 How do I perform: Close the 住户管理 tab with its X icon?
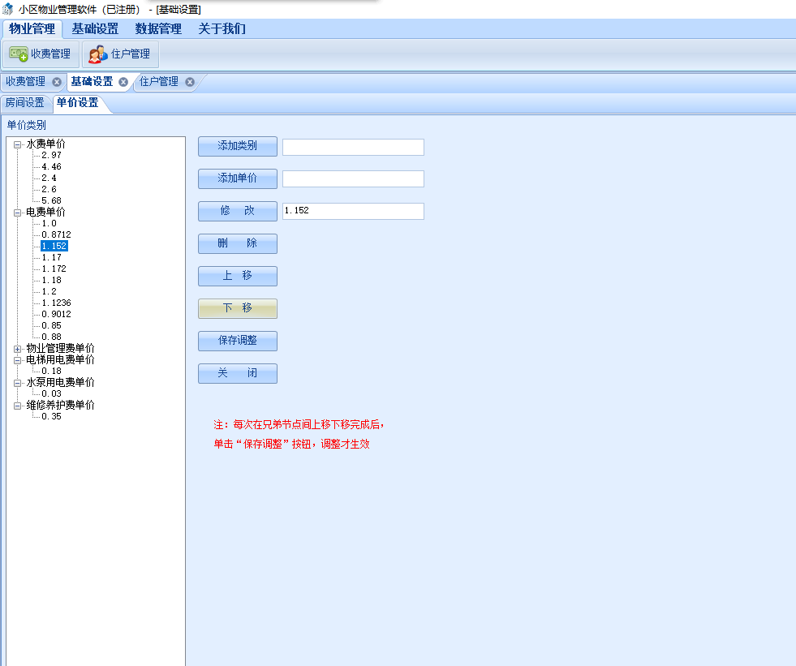tap(189, 82)
